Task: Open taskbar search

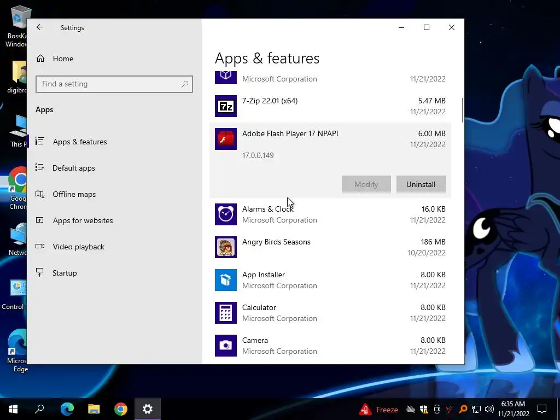Action: 39,409
